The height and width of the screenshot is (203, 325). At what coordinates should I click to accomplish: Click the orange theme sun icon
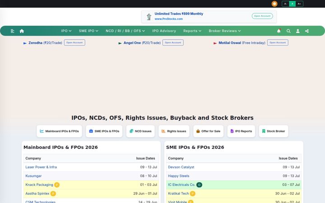tap(274, 4)
